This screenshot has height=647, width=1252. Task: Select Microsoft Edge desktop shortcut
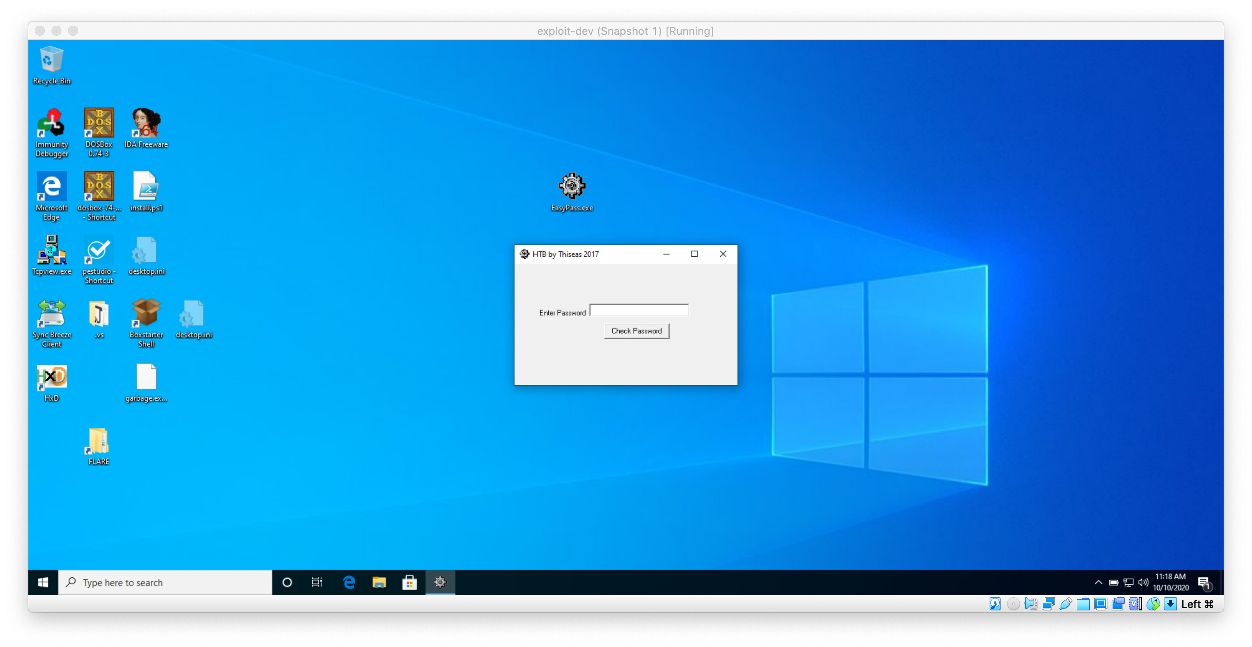click(x=51, y=196)
